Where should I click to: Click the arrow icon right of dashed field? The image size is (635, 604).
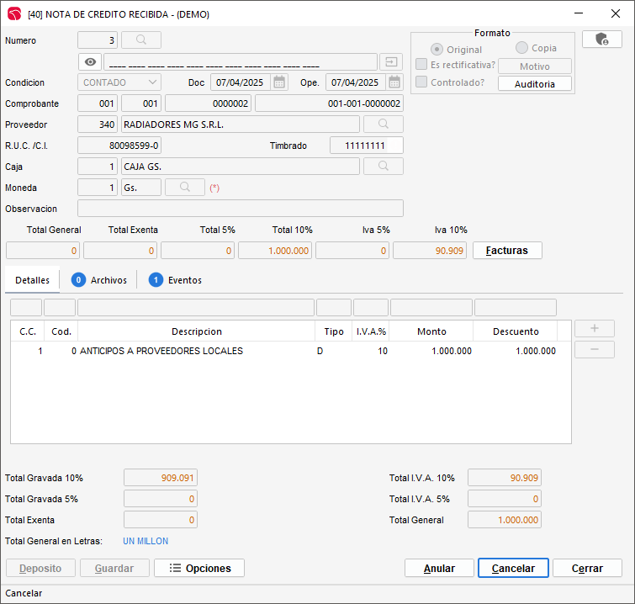coord(391,62)
